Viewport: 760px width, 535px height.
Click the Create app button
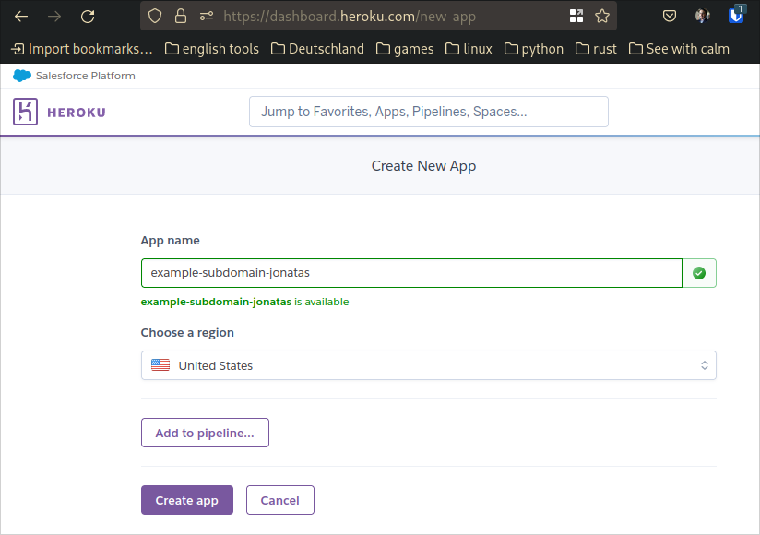[187, 500]
